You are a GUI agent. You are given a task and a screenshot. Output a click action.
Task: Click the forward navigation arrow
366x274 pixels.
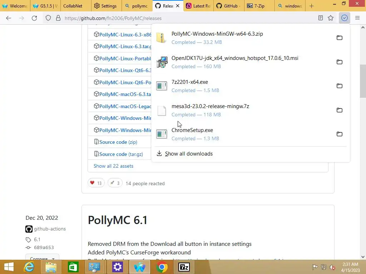21,18
